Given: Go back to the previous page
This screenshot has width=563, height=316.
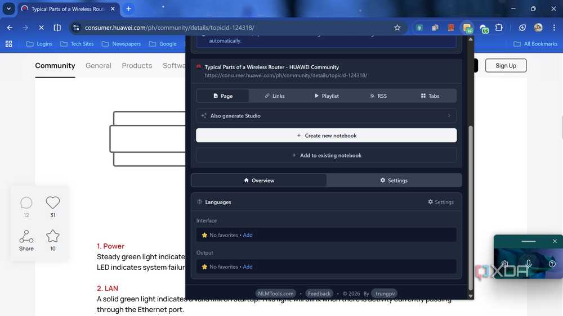Looking at the screenshot, I should 10,28.
